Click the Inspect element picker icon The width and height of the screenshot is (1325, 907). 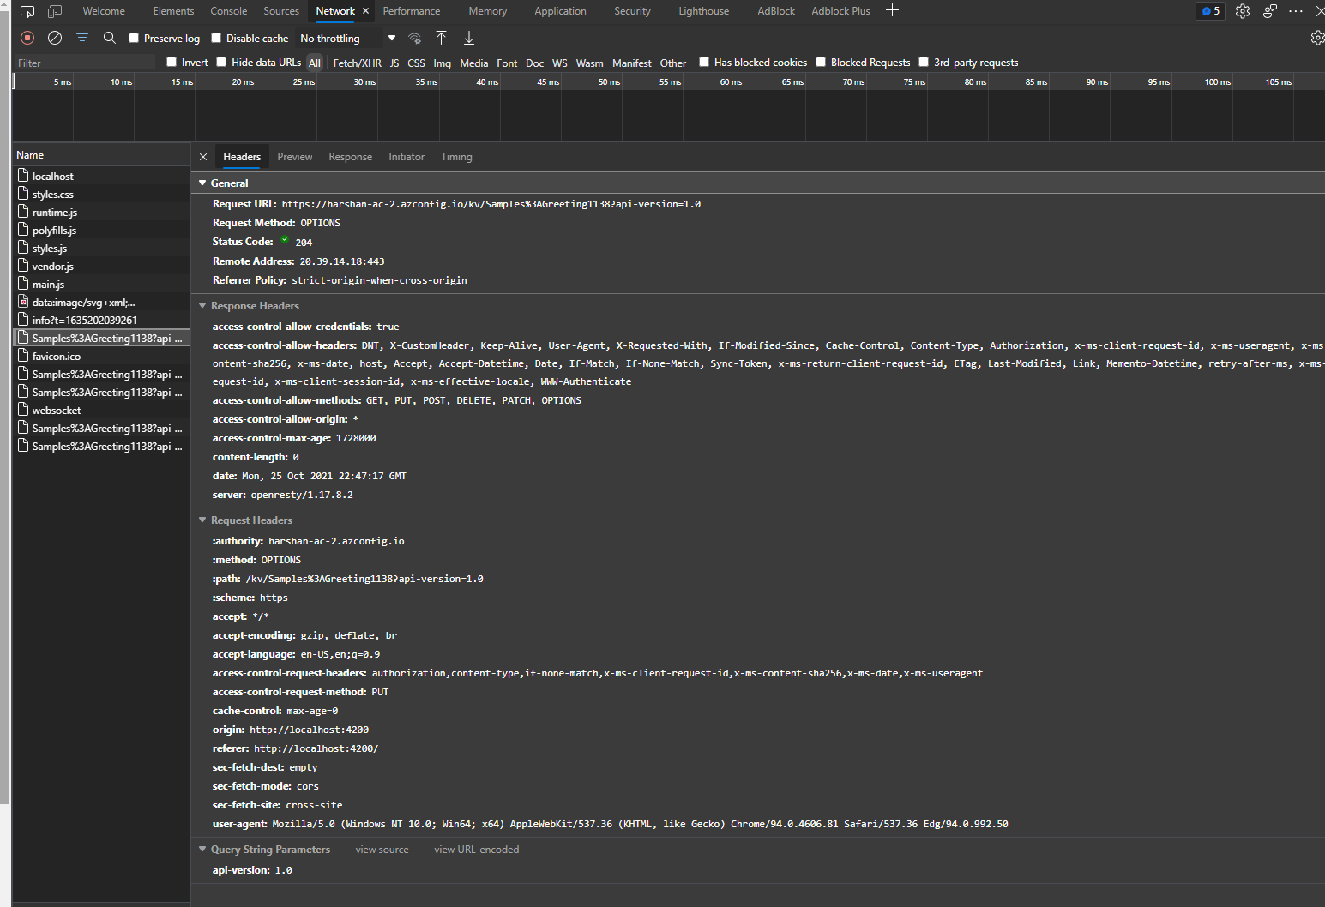27,11
